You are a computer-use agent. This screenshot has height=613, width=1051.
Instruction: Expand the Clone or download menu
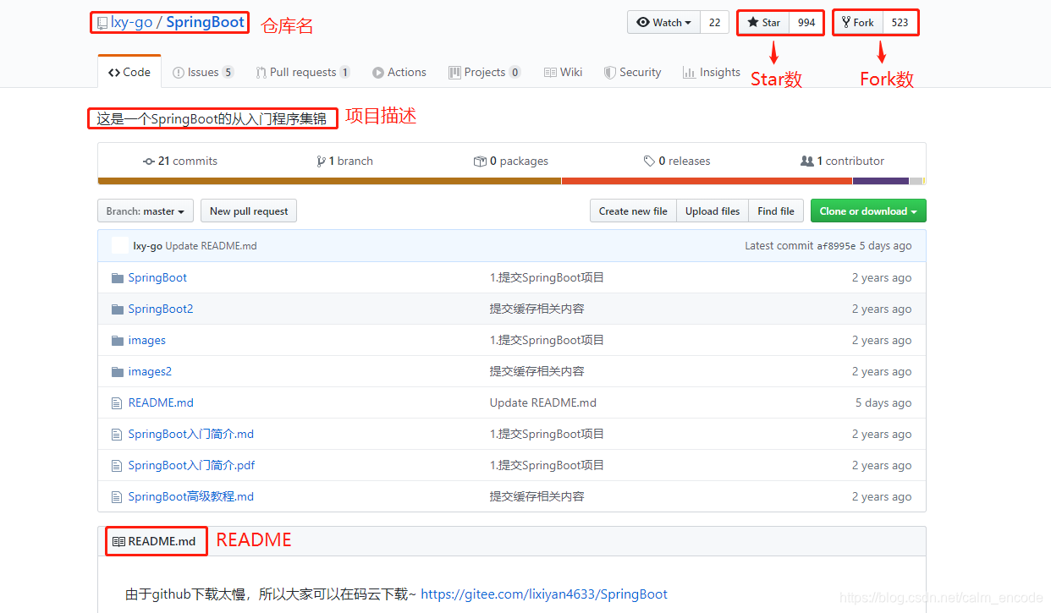click(868, 211)
